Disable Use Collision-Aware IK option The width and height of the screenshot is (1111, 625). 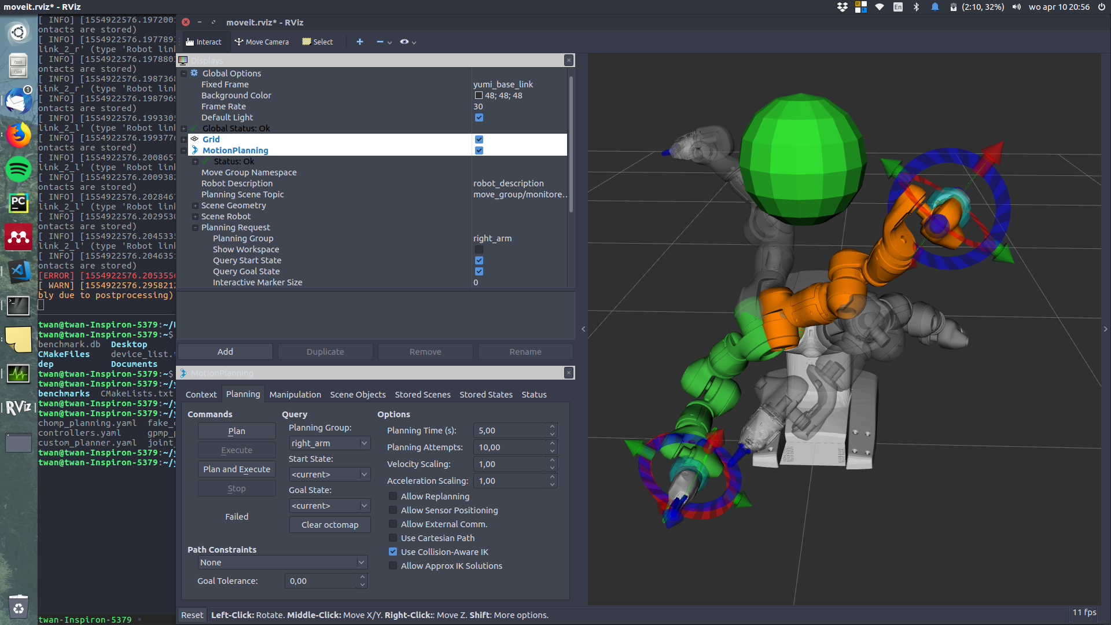tap(393, 552)
